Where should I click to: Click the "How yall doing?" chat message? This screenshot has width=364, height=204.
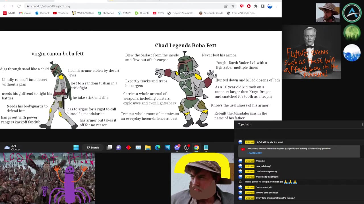(263, 166)
